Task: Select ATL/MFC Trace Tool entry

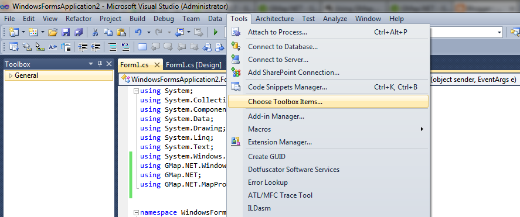Action: pos(328,195)
